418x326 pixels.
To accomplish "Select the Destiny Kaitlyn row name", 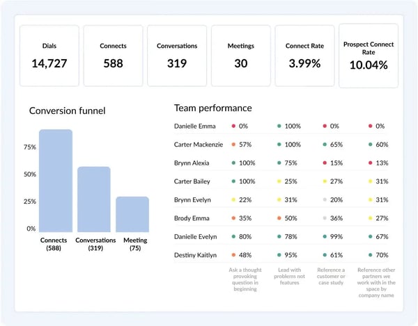I will coord(195,255).
